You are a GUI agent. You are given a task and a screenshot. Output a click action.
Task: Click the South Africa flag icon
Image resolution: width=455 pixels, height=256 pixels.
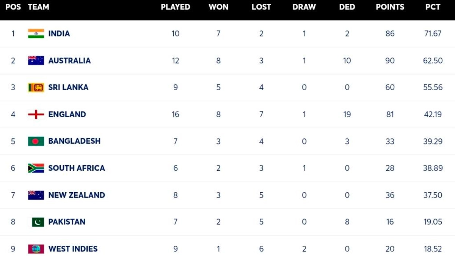(x=36, y=168)
